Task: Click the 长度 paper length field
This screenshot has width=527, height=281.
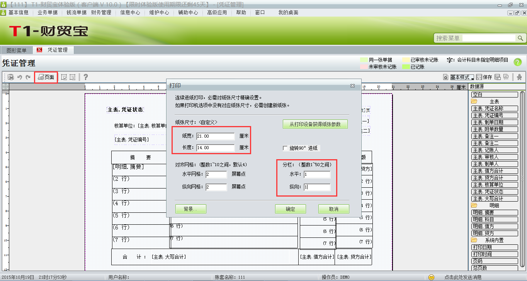Action: [215, 148]
